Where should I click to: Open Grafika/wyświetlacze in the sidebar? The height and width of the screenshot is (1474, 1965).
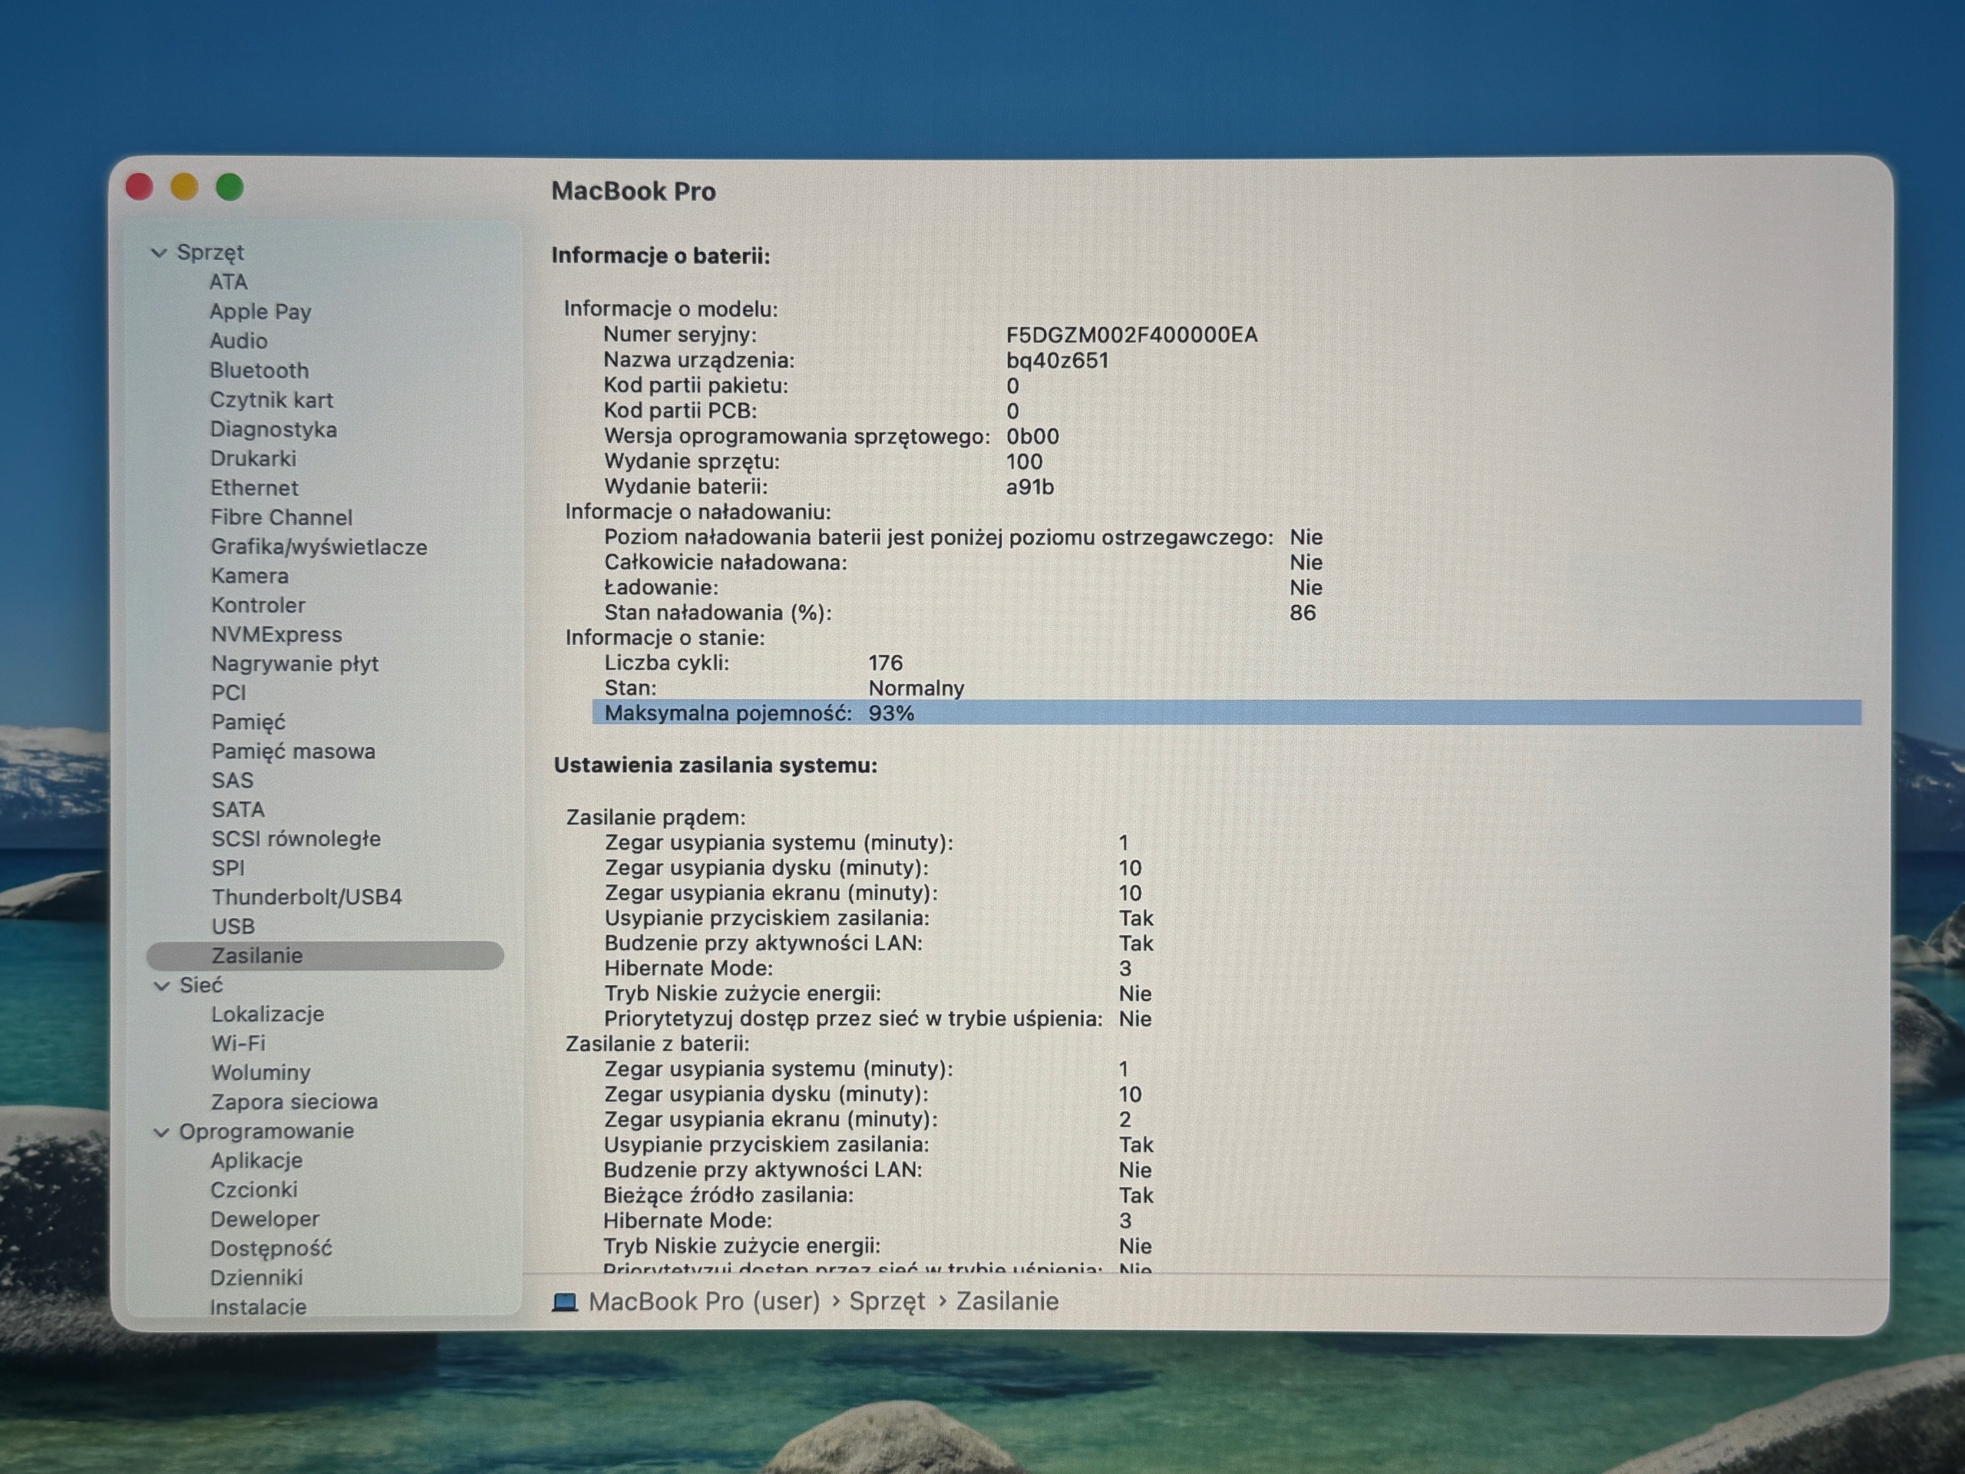pos(319,547)
